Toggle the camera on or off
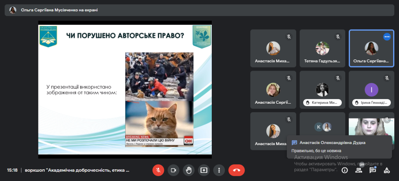 [174, 170]
